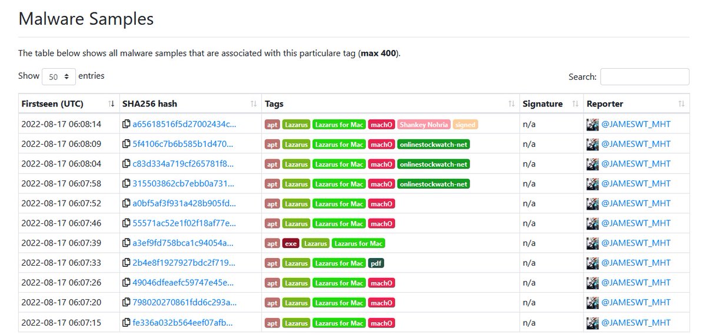Screen dimensions: 706x335
Task: Open sample 55571ac52e1f02f18af77e link
Action: pyautogui.click(x=184, y=223)
